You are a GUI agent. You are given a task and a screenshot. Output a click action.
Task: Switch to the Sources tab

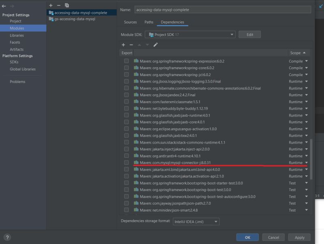pyautogui.click(x=130, y=22)
